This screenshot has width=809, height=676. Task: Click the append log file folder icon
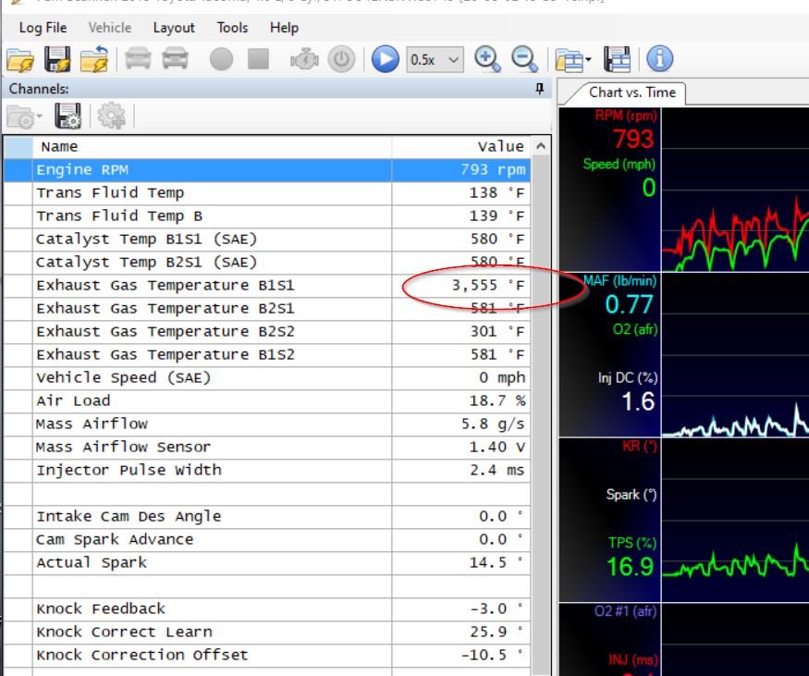(94, 59)
